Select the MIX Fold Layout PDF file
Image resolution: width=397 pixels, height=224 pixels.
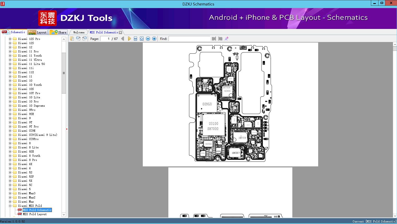point(35,214)
